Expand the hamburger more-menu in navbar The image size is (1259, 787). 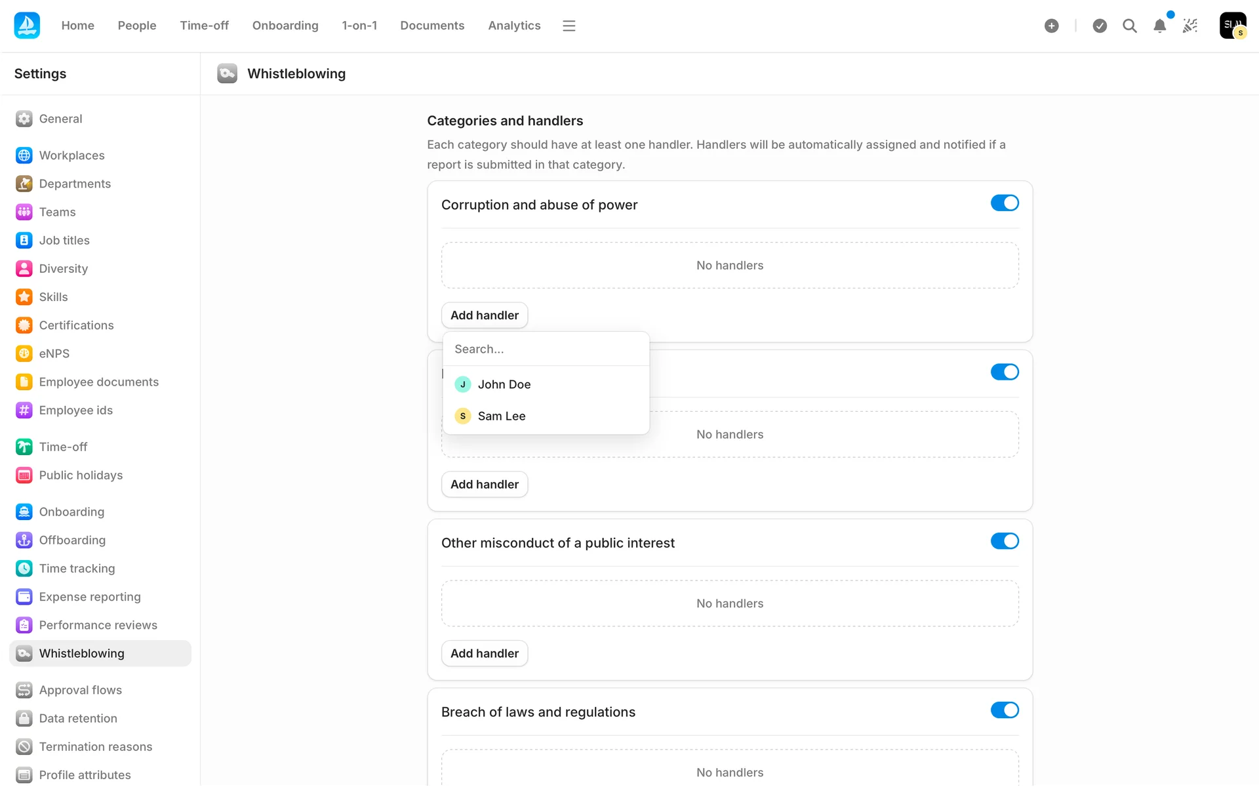pyautogui.click(x=569, y=26)
